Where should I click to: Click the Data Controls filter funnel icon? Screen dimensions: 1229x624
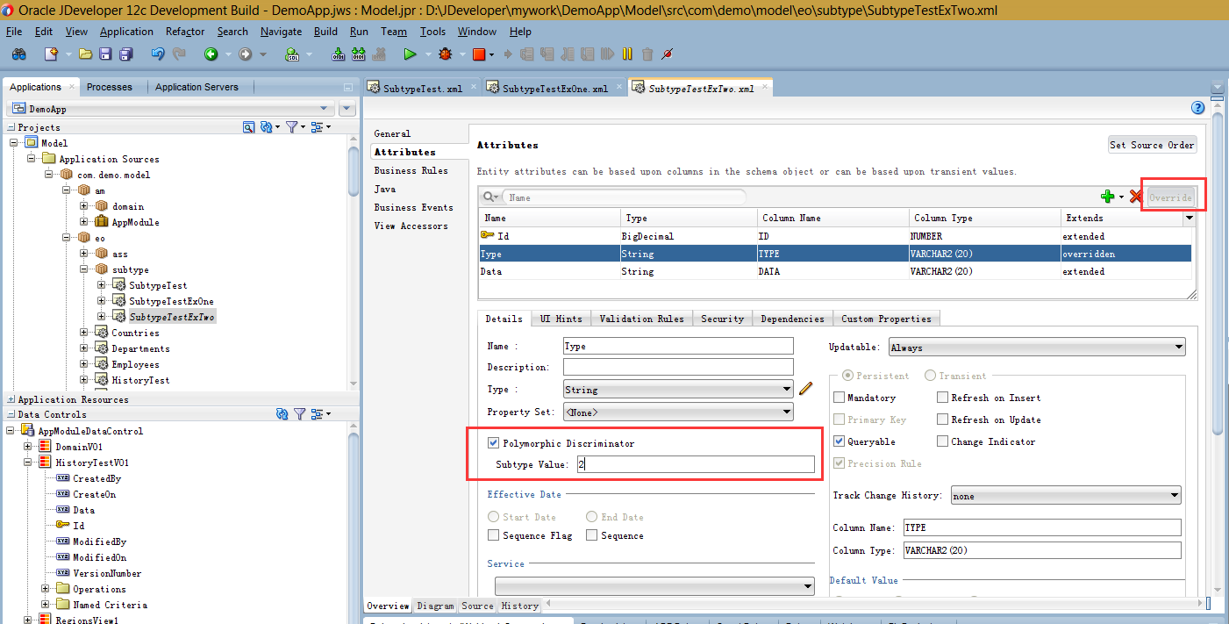tap(299, 414)
